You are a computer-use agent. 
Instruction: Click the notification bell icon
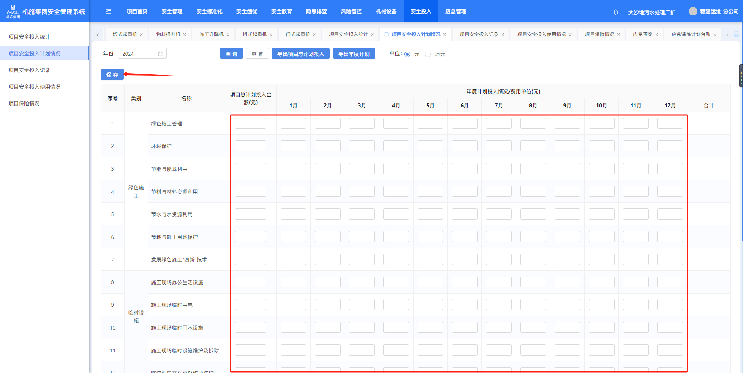pyautogui.click(x=616, y=12)
